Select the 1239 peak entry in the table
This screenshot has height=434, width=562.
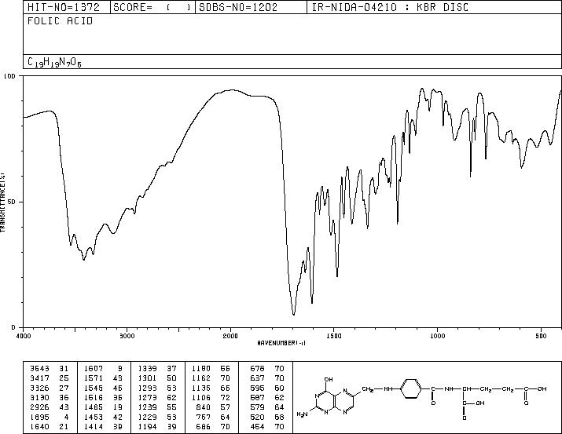157,407
